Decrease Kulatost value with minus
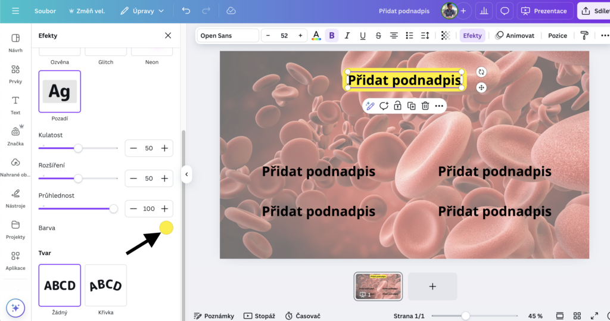This screenshot has height=321, width=610. point(133,148)
